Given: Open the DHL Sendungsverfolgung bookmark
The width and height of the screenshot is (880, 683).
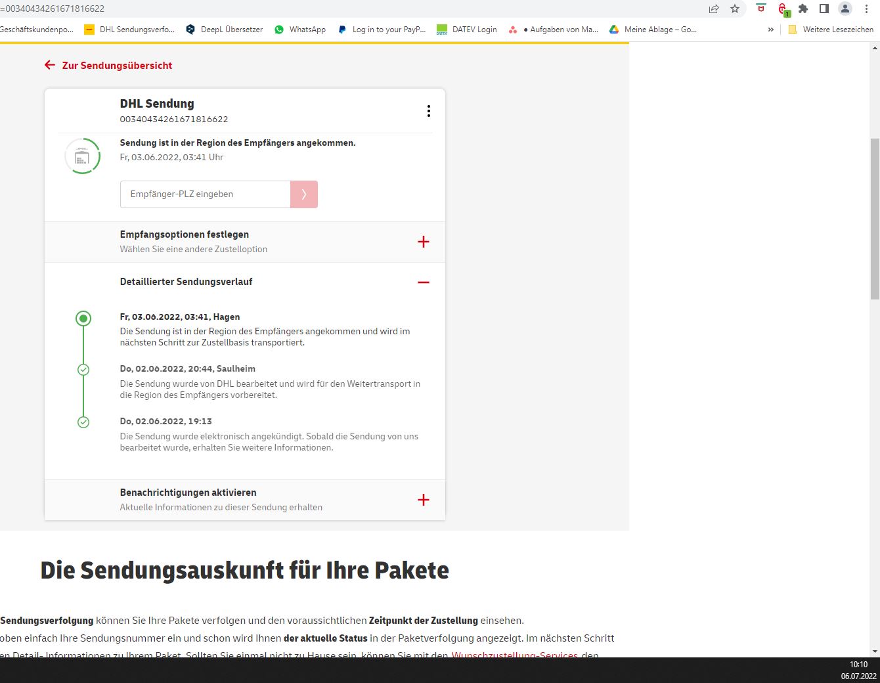Looking at the screenshot, I should pos(129,30).
